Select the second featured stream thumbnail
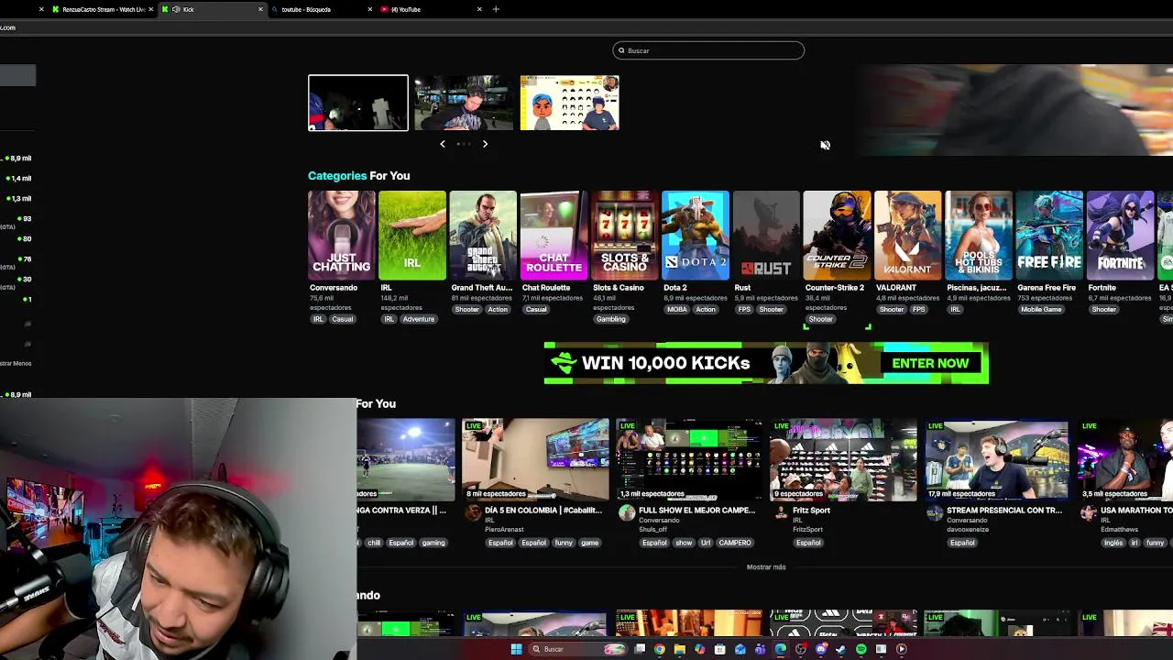Viewport: 1173px width, 660px height. 464,103
